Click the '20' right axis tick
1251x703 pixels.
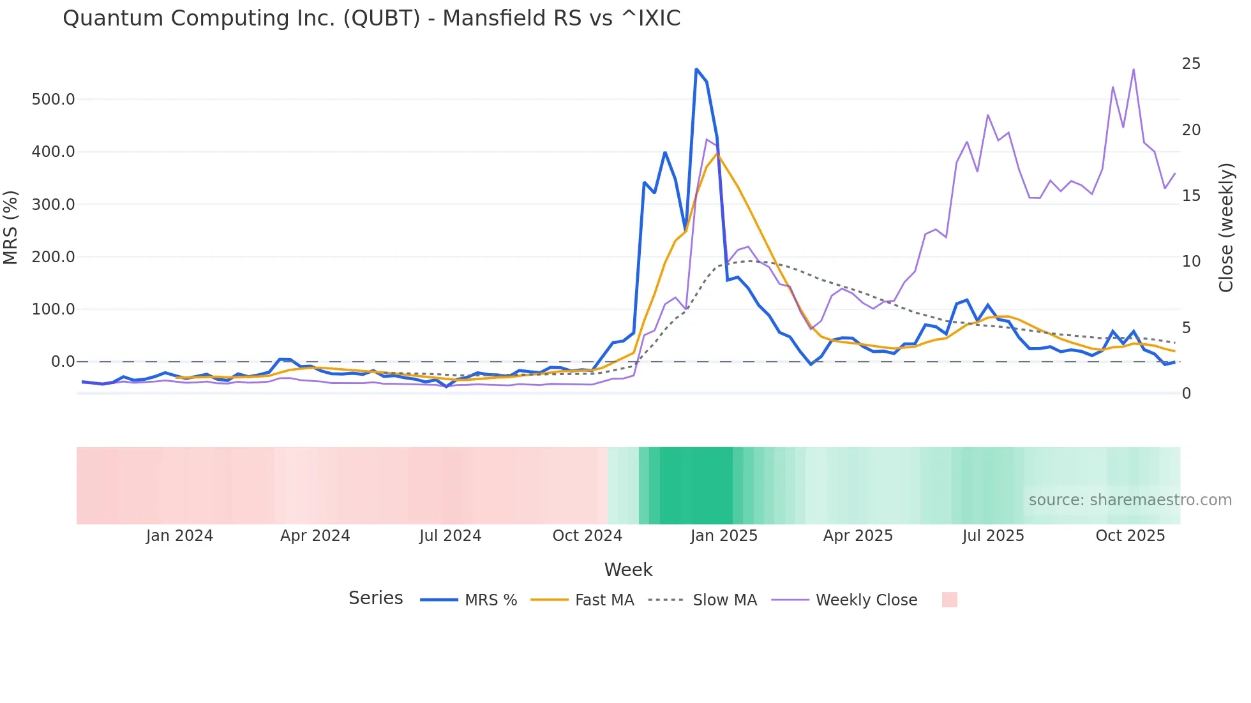(1191, 130)
